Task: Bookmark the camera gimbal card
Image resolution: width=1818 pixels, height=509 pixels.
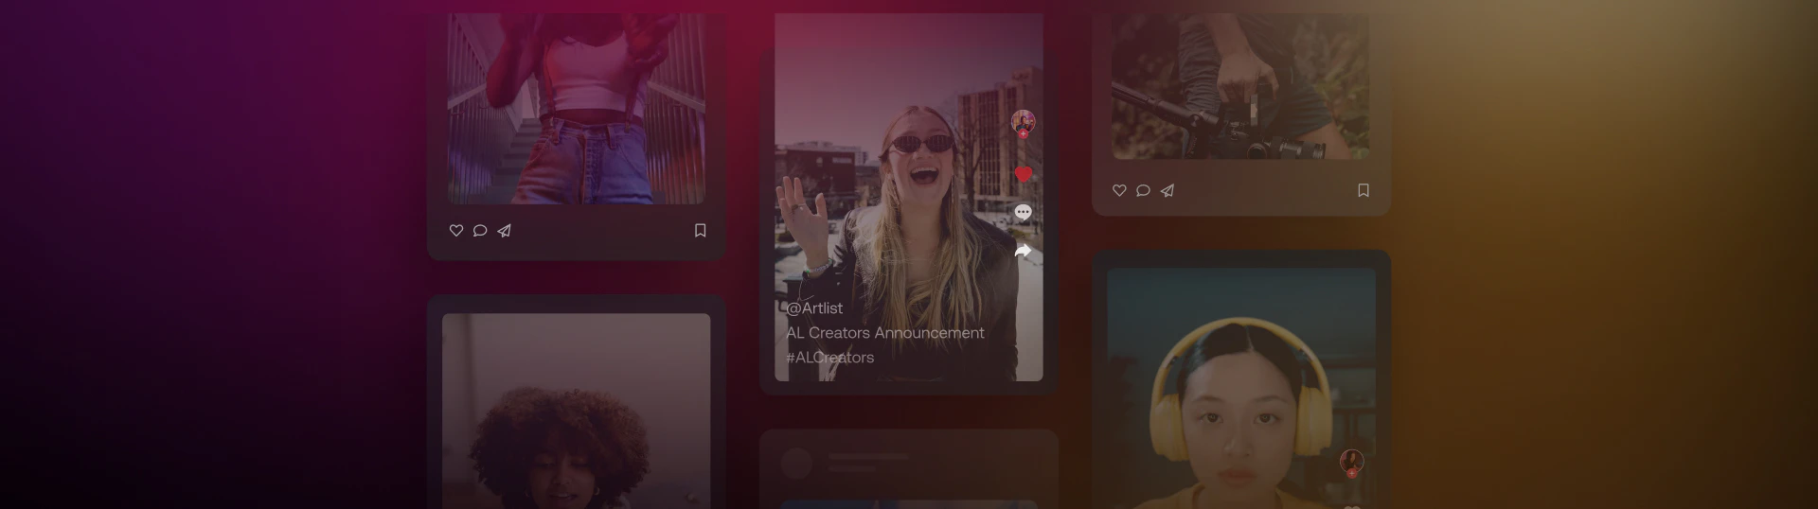Action: 1363,190
